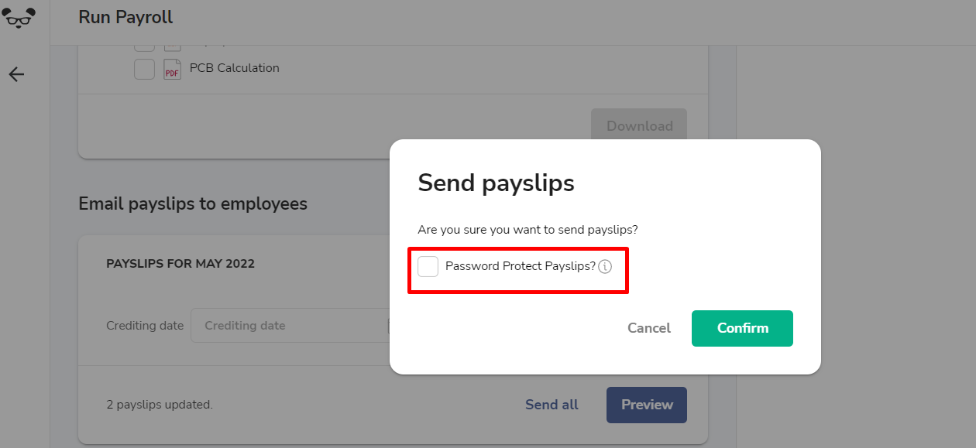This screenshot has width=976, height=448.
Task: Enable the Password Protect Payslips checkbox
Action: (428, 266)
